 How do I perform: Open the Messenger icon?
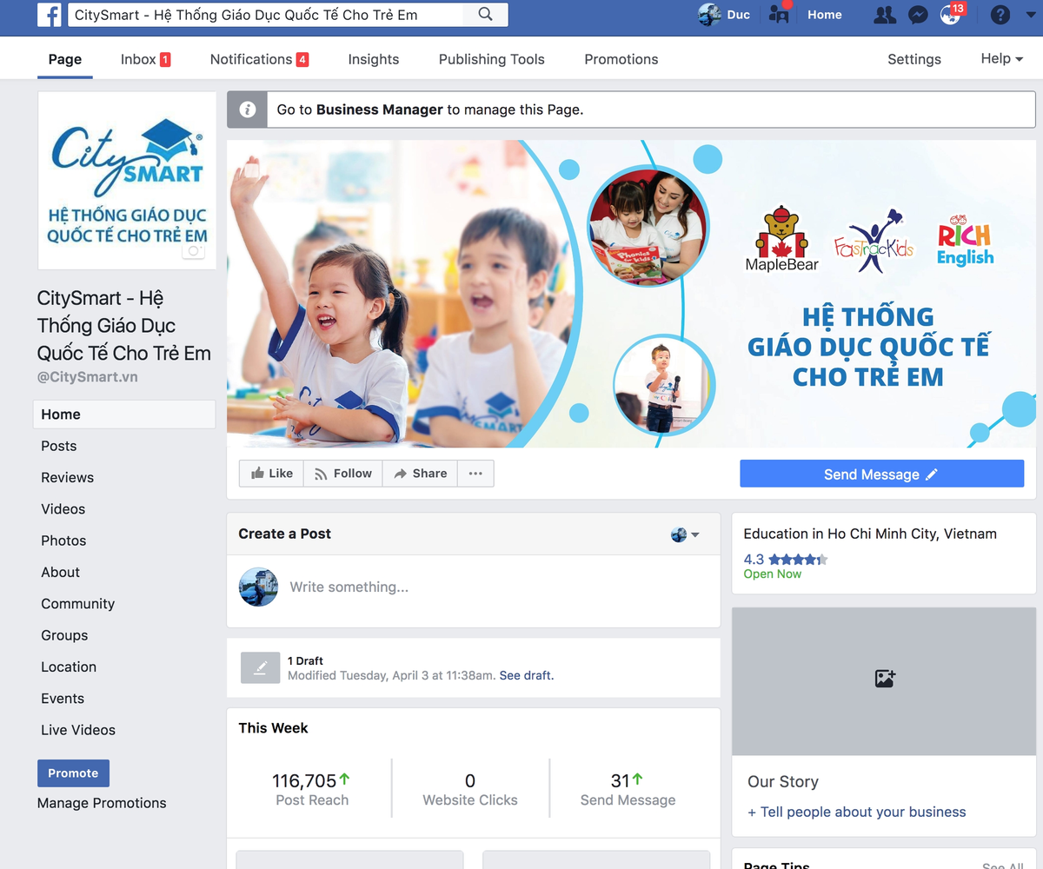(918, 15)
